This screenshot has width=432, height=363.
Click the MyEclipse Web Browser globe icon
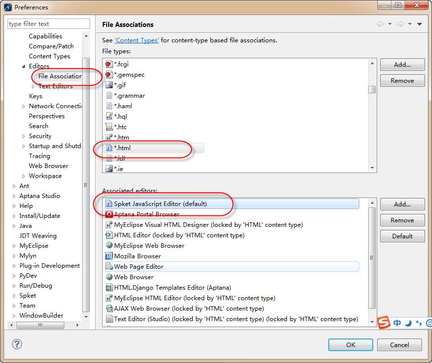point(109,246)
